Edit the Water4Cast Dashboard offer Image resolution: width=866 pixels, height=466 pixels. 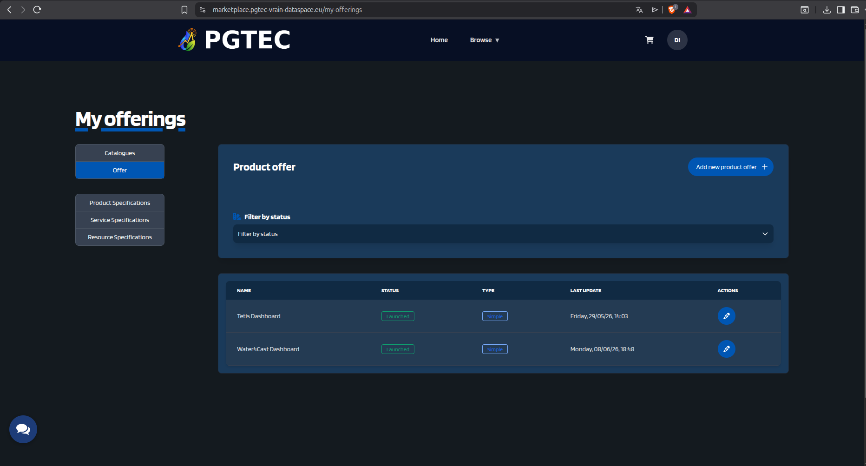pos(727,349)
